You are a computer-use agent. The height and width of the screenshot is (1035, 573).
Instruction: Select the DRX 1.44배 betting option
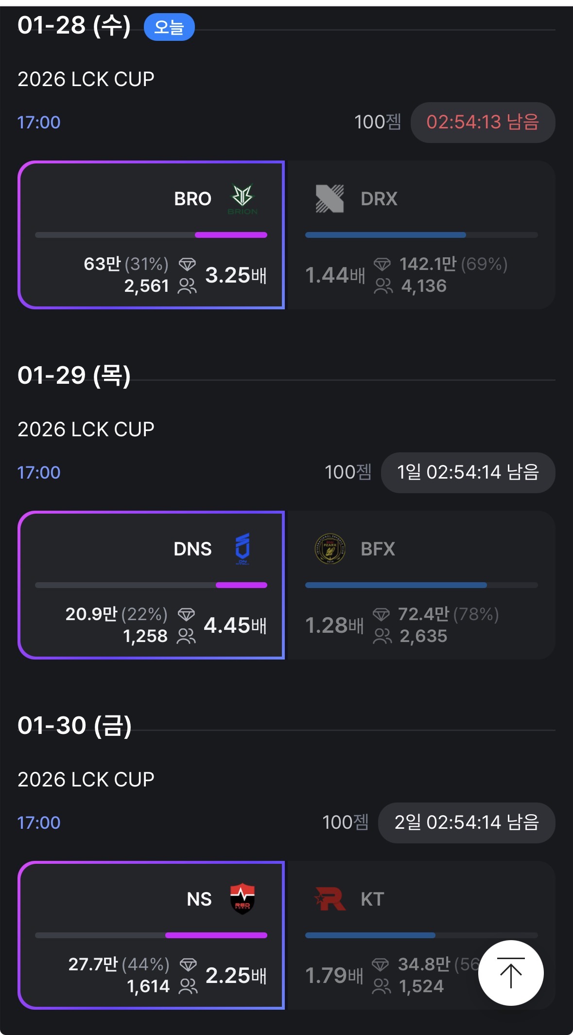coord(421,235)
